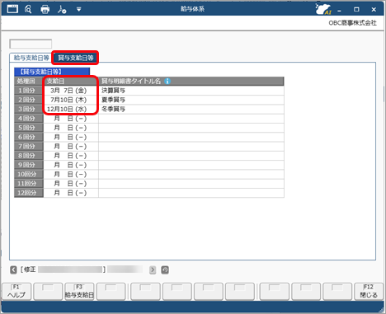Go to next record arrow
Image resolution: width=386 pixels, height=314 pixels.
tap(153, 269)
